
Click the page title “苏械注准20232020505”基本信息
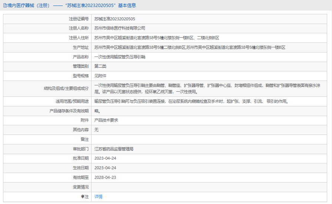click(x=100, y=6)
